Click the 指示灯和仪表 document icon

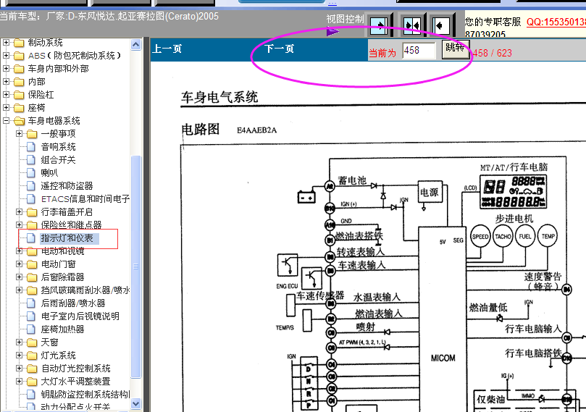tap(31, 238)
